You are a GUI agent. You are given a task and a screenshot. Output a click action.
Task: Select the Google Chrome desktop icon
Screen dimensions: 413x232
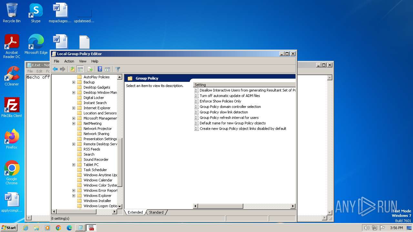(12, 173)
